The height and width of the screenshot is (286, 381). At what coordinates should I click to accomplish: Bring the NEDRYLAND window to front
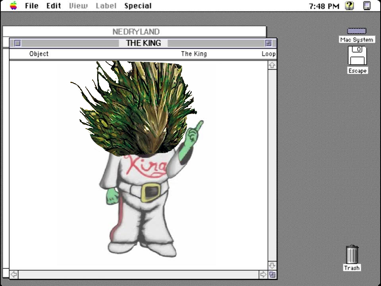(x=136, y=32)
